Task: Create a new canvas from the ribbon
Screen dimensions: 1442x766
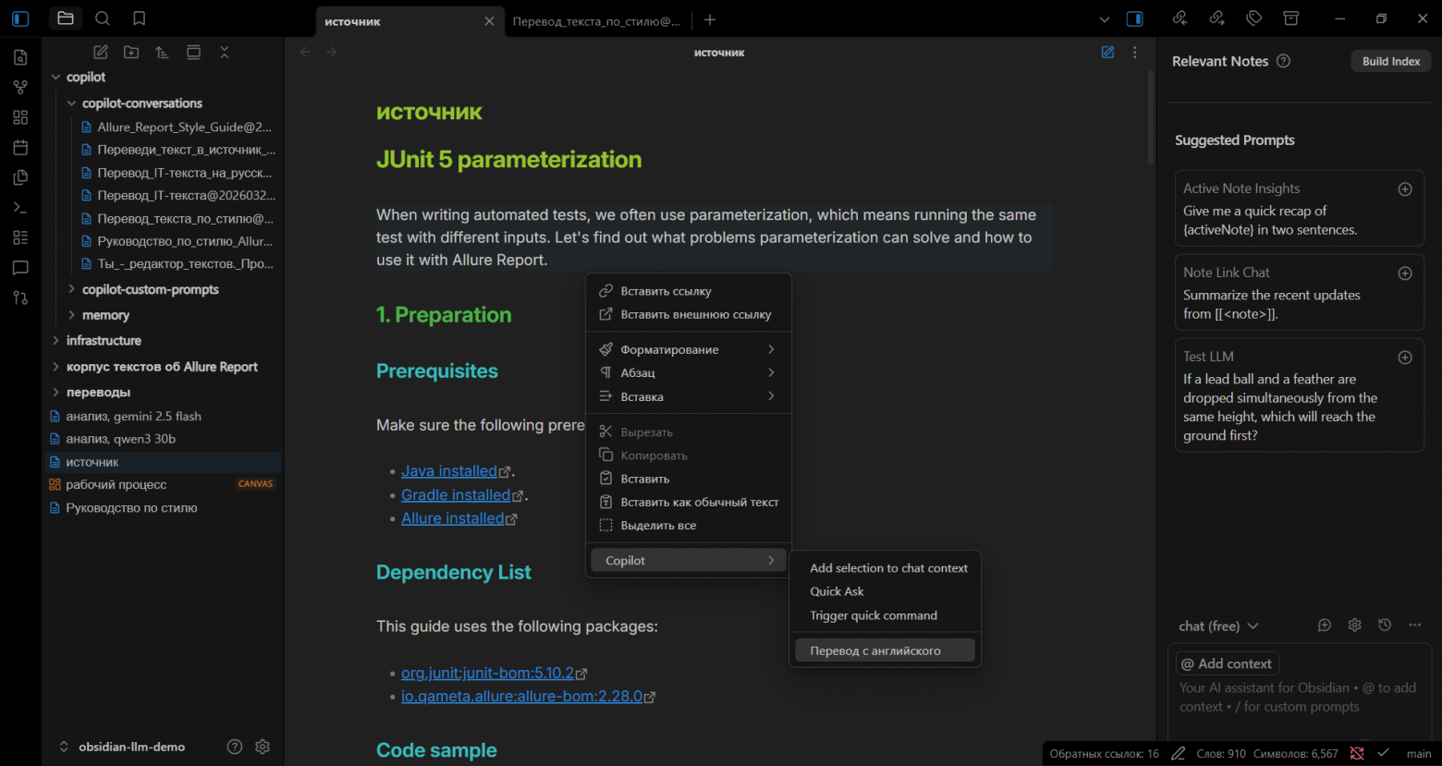Action: 20,117
